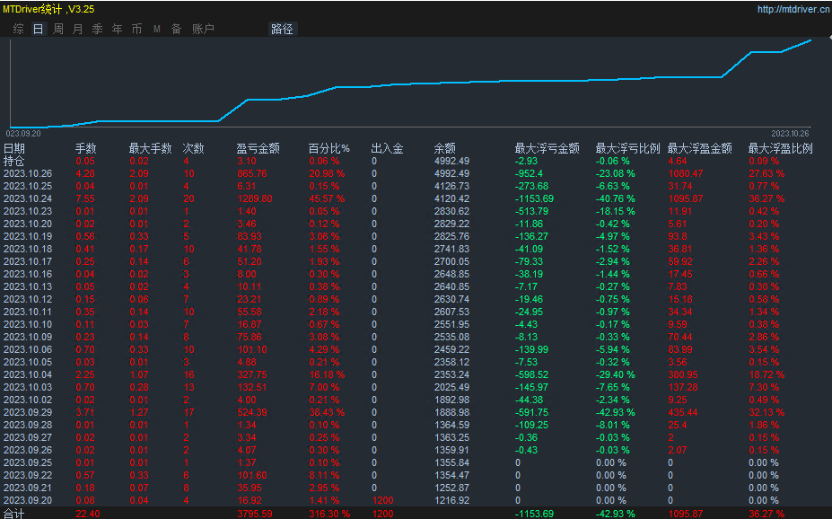The width and height of the screenshot is (832, 519).
Task: Select the 2023.10.25 date row
Action: pyautogui.click(x=28, y=186)
